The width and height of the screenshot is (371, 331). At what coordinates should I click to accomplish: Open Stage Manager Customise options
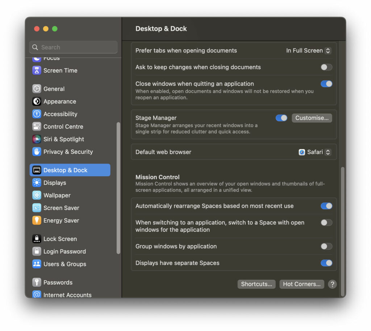click(312, 118)
